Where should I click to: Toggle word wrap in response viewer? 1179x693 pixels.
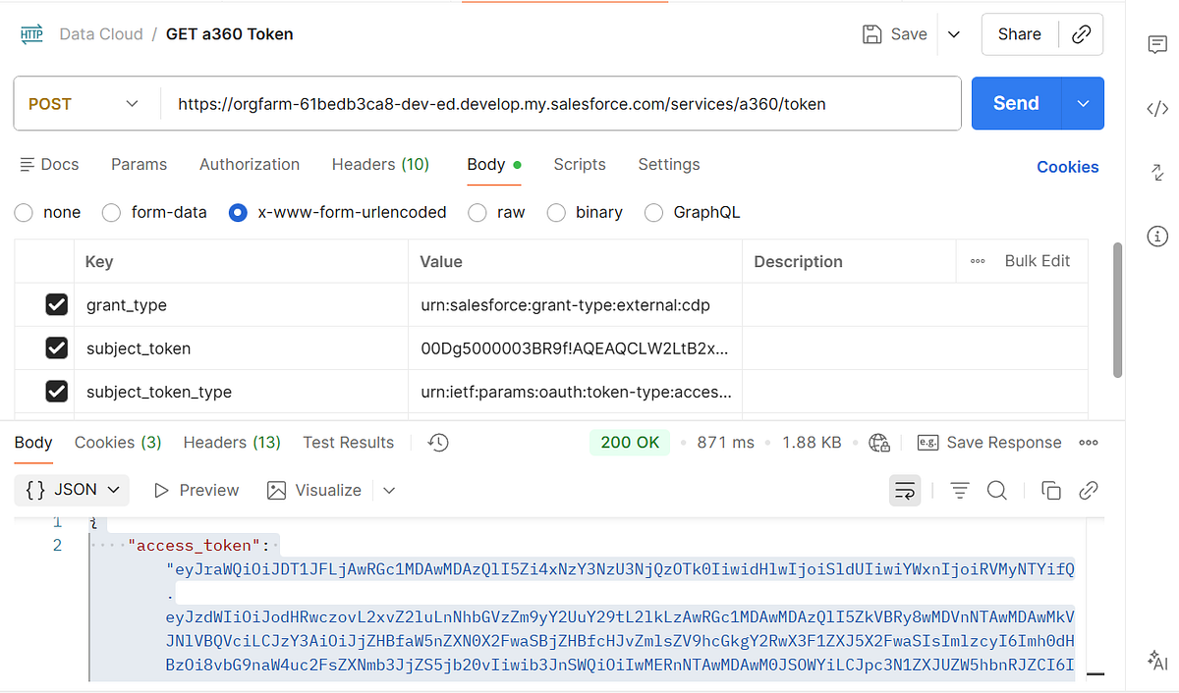[904, 491]
